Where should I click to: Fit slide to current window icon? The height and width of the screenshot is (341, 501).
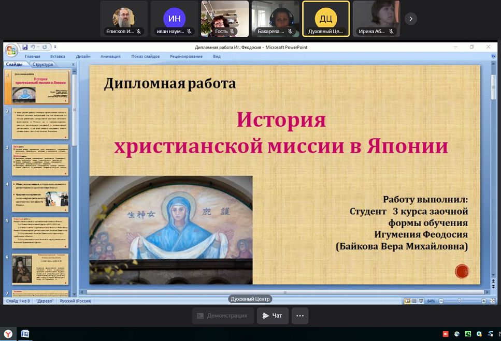(x=492, y=301)
